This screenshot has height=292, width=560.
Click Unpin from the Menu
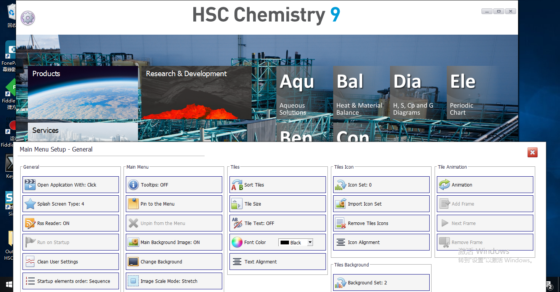click(174, 223)
